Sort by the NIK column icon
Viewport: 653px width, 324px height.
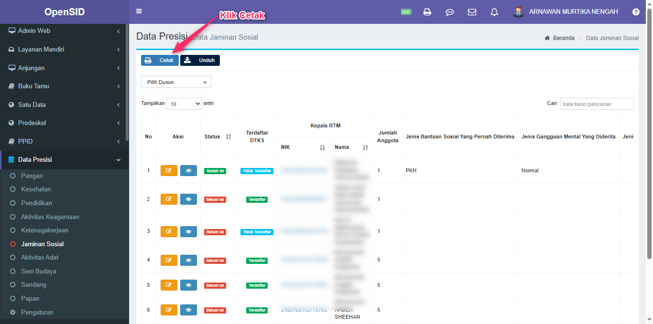tap(322, 147)
